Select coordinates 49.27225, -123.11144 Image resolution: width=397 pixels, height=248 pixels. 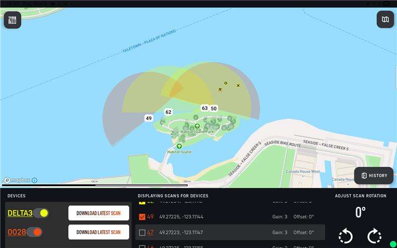[x=181, y=217]
